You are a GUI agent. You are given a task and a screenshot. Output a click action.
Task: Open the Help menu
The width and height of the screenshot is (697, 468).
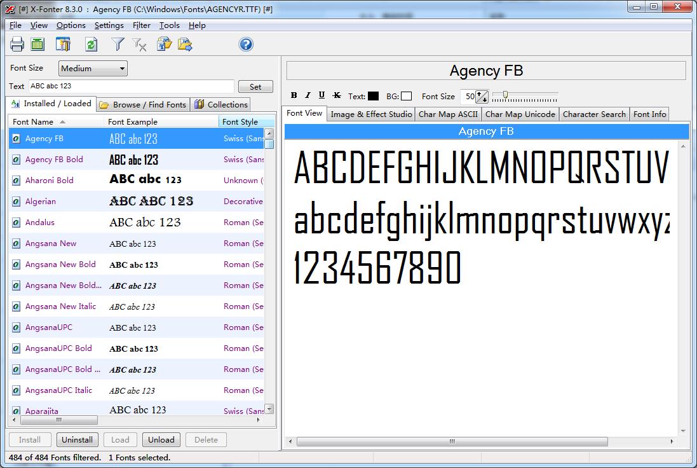[197, 25]
